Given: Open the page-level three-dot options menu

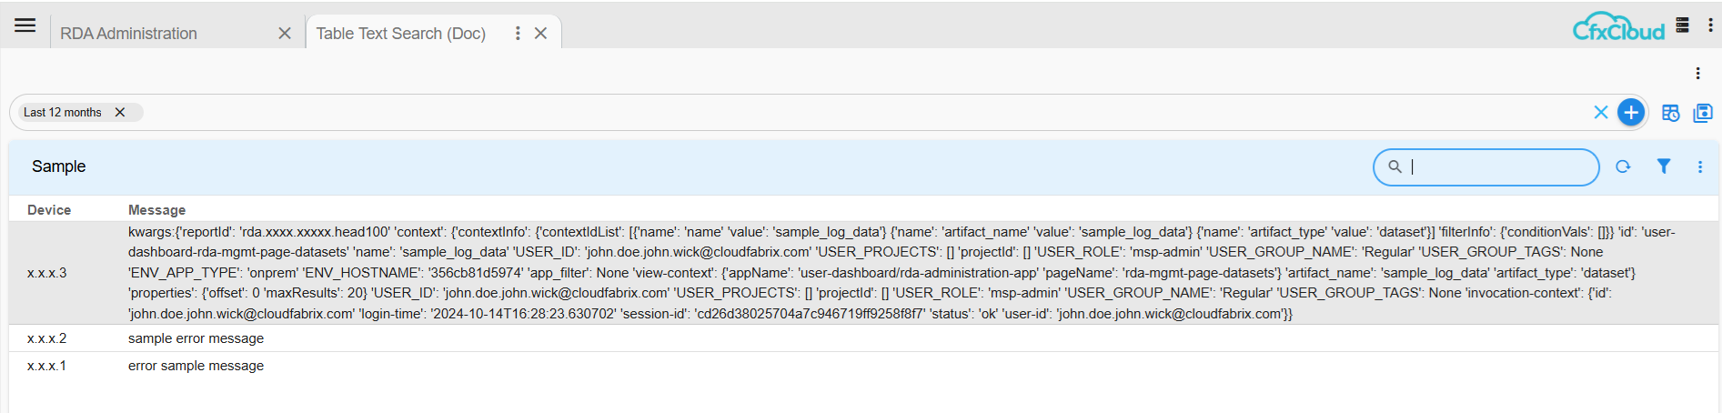Looking at the screenshot, I should pos(1697,74).
